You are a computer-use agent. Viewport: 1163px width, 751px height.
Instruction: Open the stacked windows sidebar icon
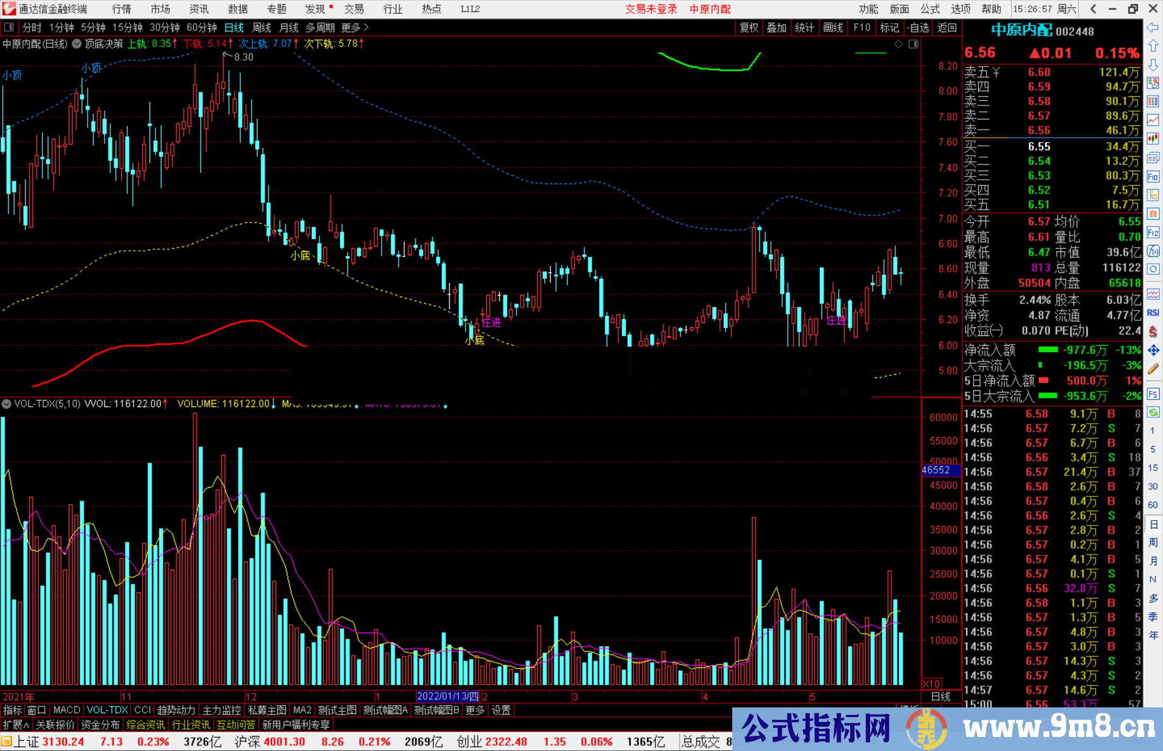tap(1153, 158)
